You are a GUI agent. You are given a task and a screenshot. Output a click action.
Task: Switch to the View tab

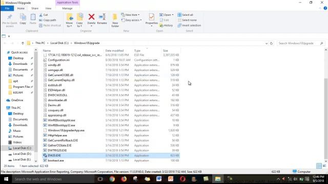[x=48, y=8]
